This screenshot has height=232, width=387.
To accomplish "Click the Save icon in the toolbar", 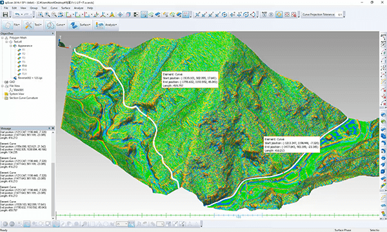I will click(x=5, y=15).
